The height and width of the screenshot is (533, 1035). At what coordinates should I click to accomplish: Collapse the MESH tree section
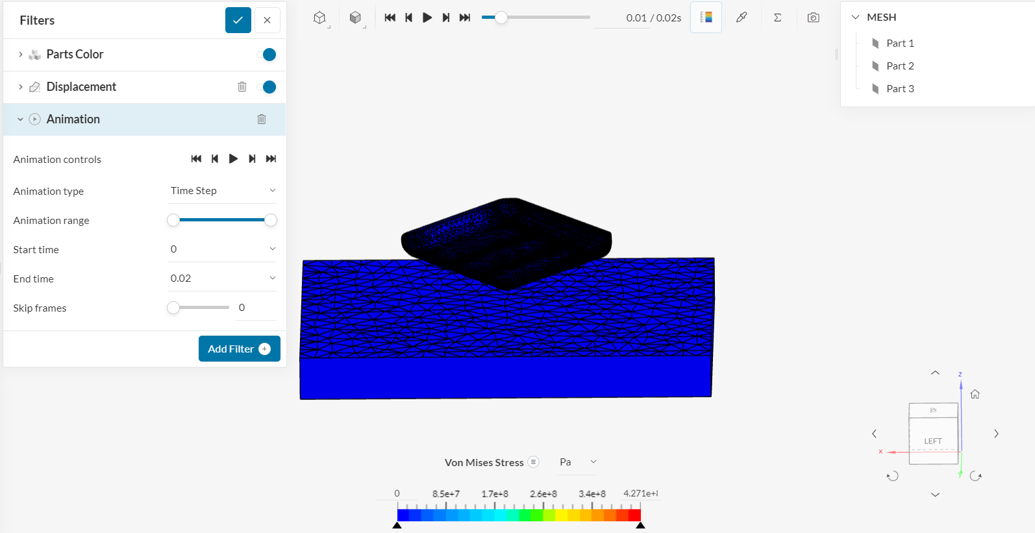pos(855,18)
